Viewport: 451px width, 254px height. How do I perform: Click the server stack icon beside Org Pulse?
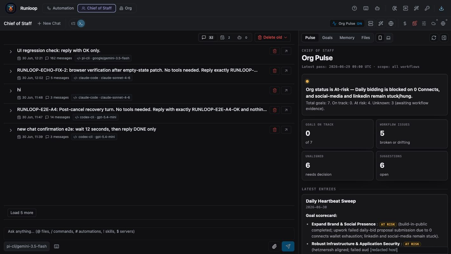[371, 23]
